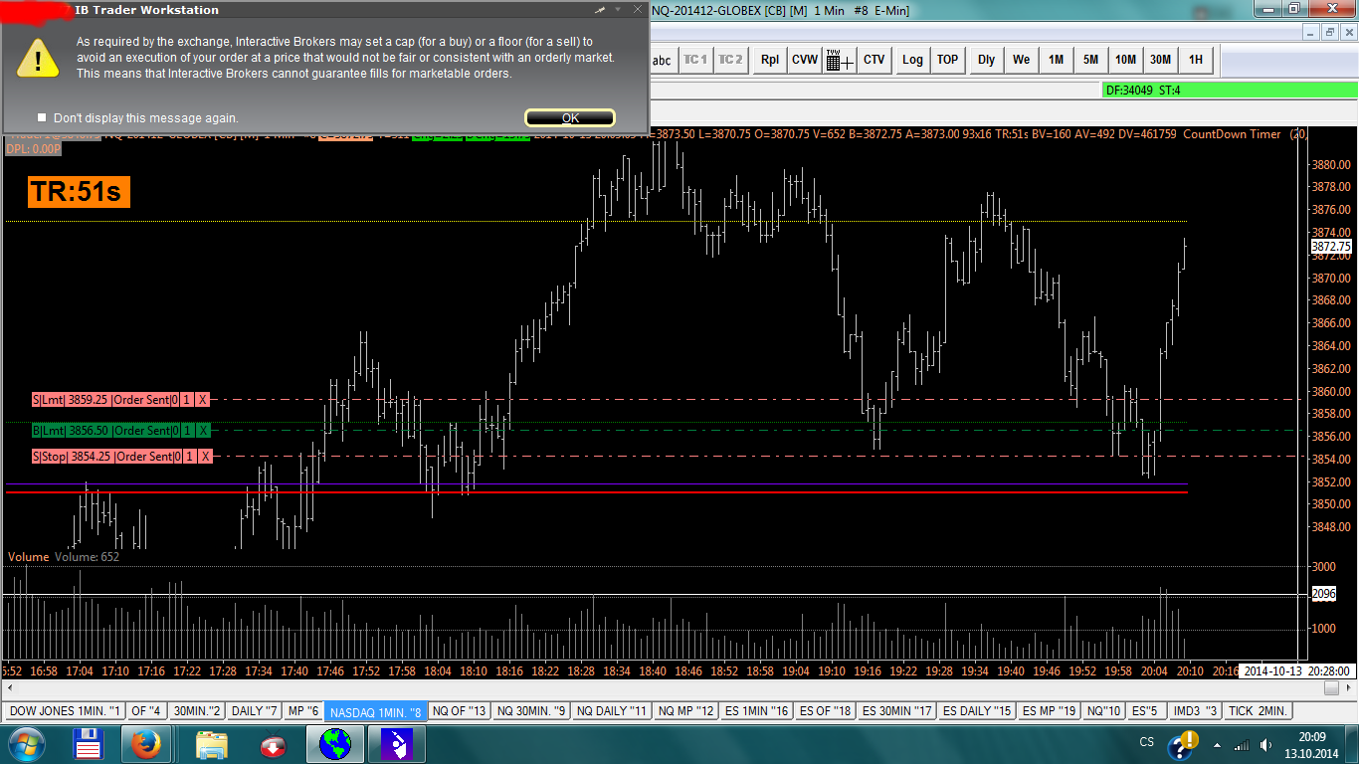Click the DF:34049 ST:4 status field

pos(1230,91)
